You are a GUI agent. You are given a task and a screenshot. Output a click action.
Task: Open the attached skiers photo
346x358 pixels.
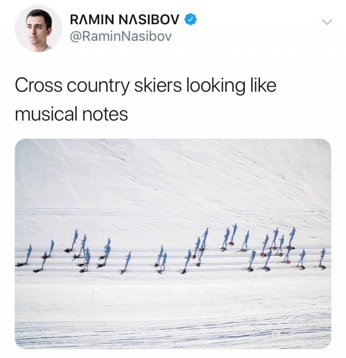[173, 243]
